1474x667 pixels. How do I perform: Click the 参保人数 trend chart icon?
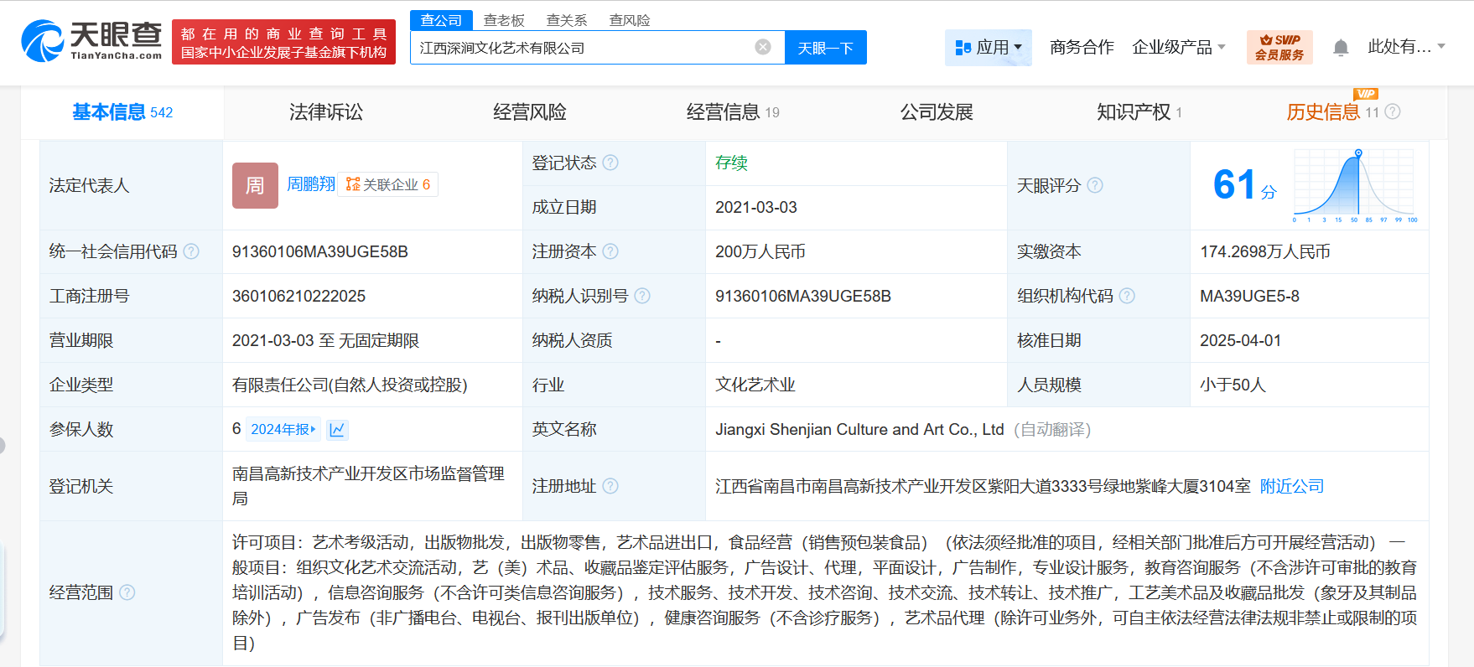point(337,430)
